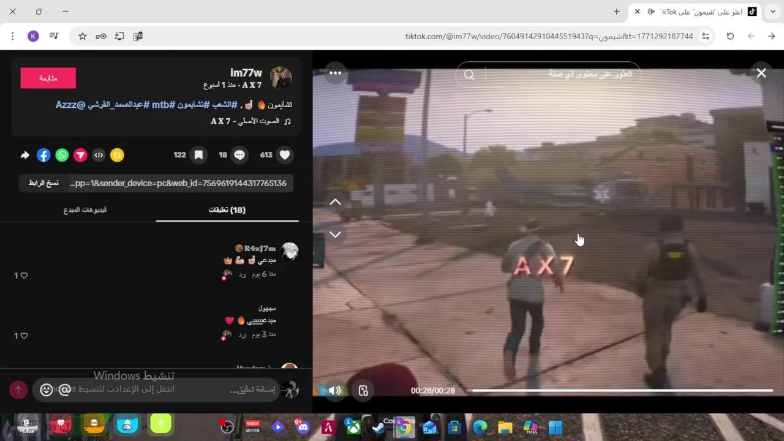Go to next video with down chevron
Viewport: 784px width, 441px height.
coord(335,234)
